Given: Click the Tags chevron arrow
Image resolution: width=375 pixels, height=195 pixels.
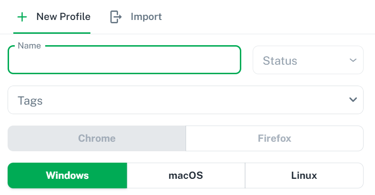Looking at the screenshot, I should [353, 100].
